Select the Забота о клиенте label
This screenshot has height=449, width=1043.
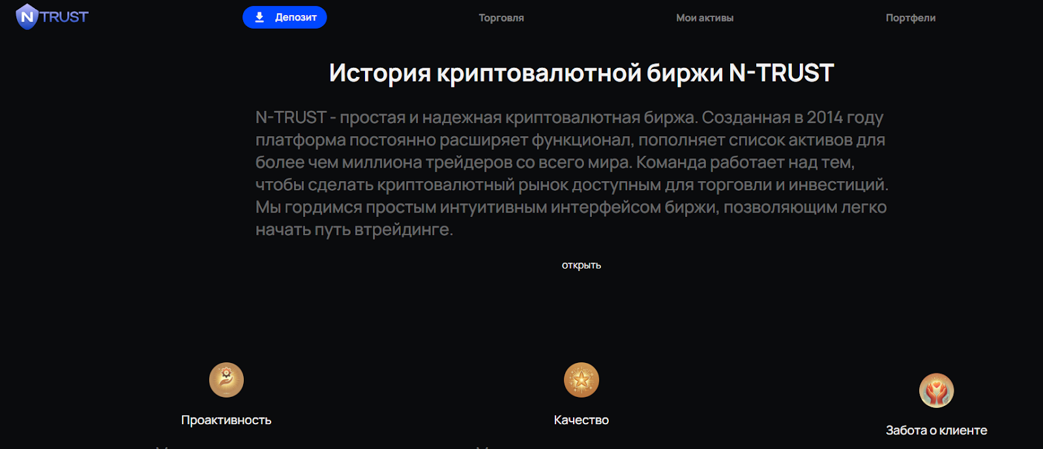(936, 431)
